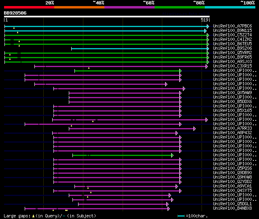This screenshot has width=259, height=219.
Task: Open the UniRef100_Q9DB90 hit label
Action: [232, 173]
